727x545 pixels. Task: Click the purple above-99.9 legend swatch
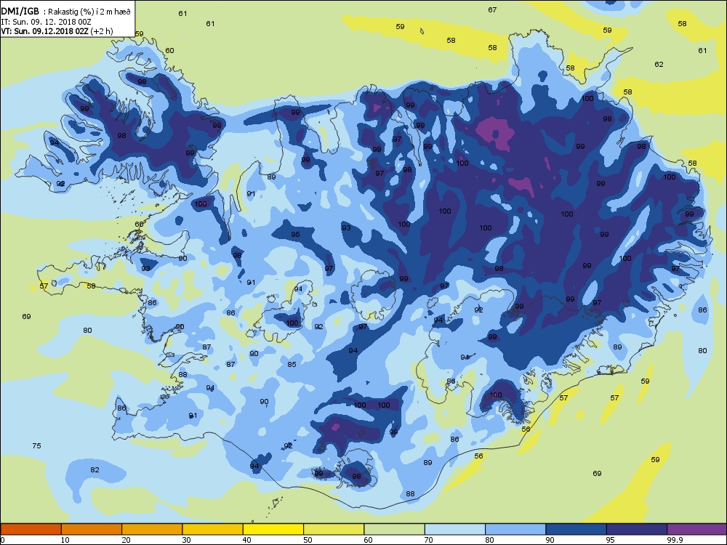[697, 529]
